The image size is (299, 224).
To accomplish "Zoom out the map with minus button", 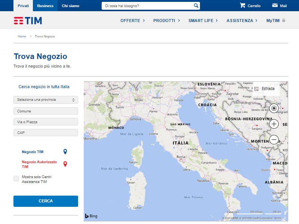I will coord(274,140).
